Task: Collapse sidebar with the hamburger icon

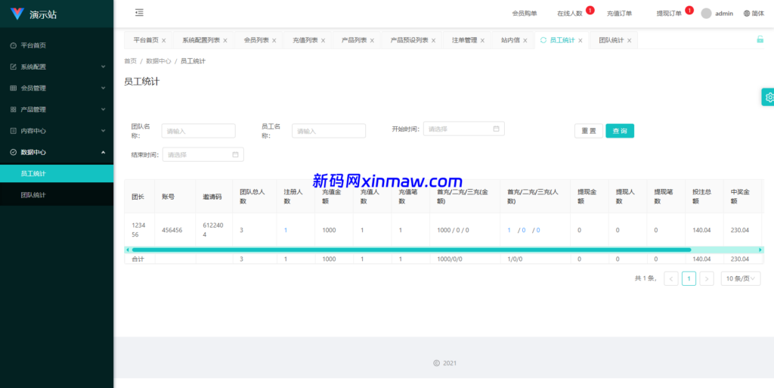Action: (x=139, y=13)
